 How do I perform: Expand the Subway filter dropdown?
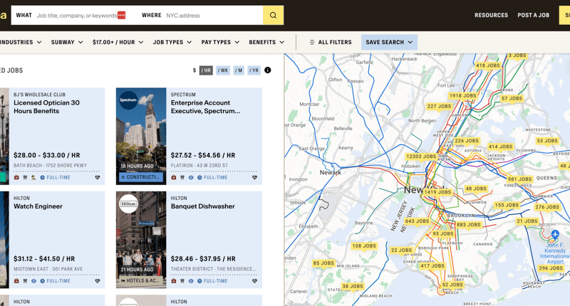pyautogui.click(x=67, y=43)
